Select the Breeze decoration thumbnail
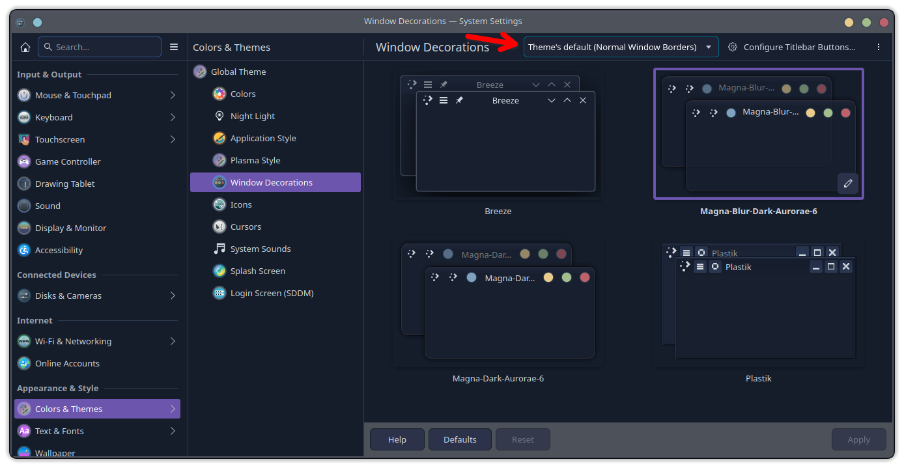The height and width of the screenshot is (468, 904). tap(498, 135)
